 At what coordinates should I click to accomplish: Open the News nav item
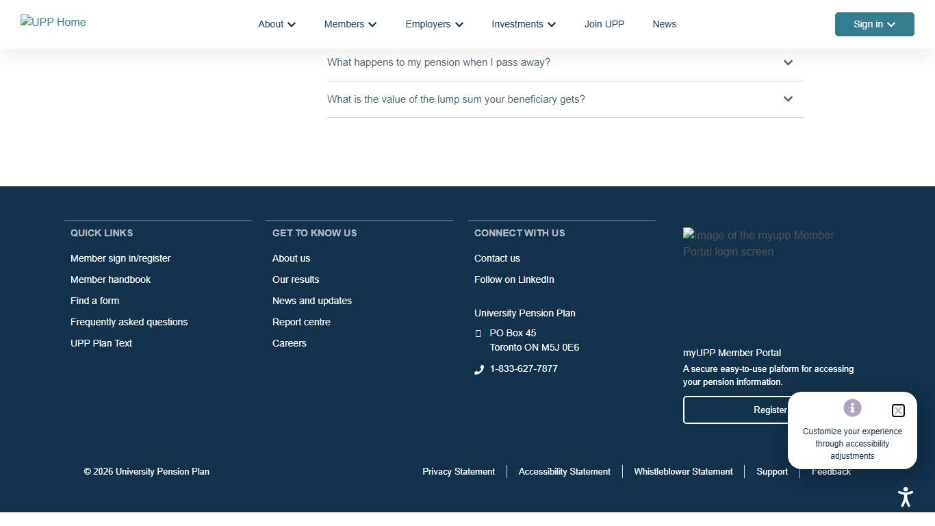pyautogui.click(x=664, y=24)
